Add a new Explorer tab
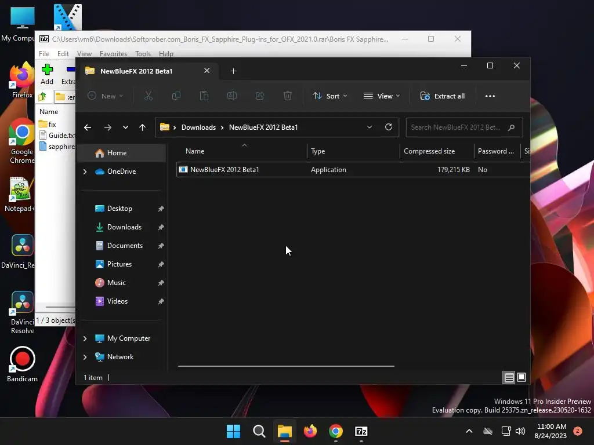This screenshot has width=594, height=445. tap(233, 71)
